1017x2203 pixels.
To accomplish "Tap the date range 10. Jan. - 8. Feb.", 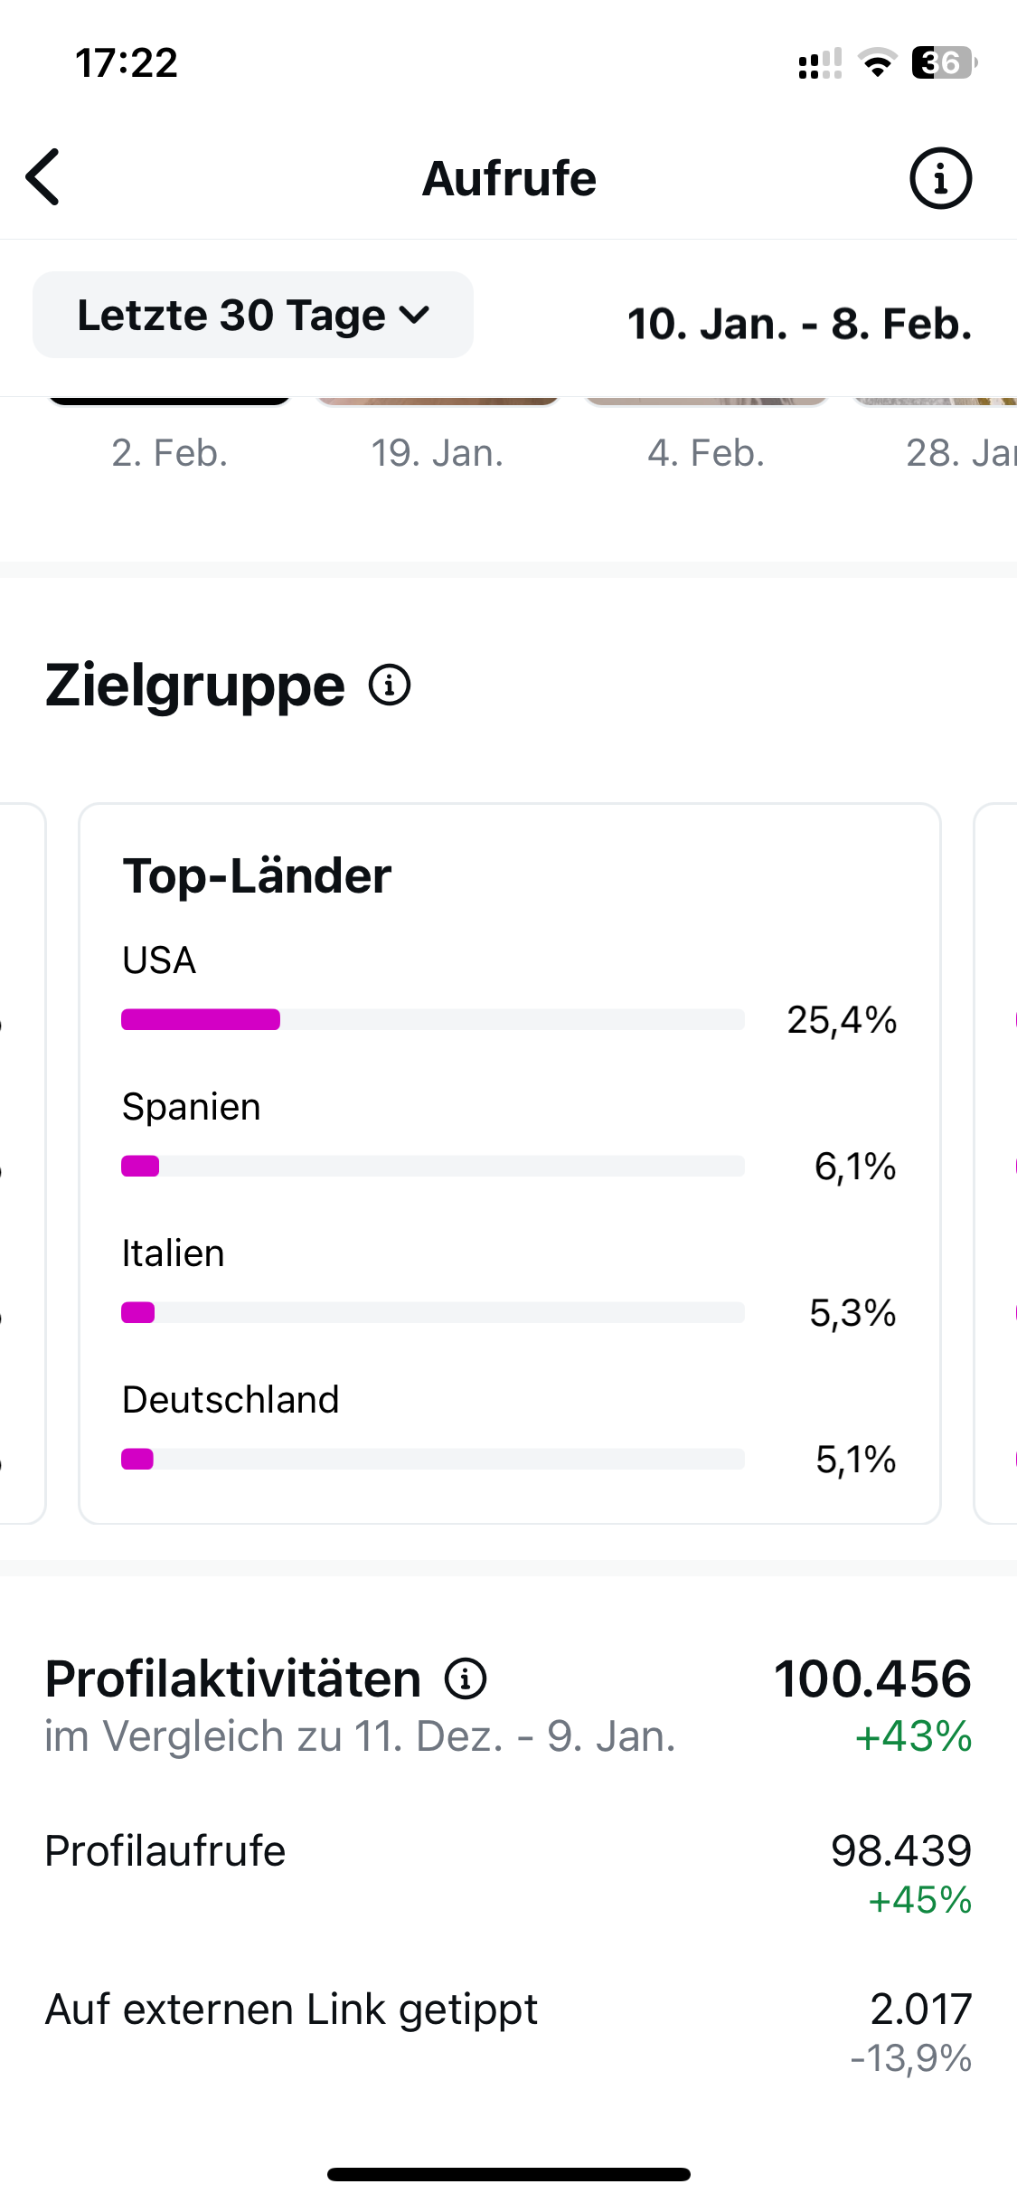I will (x=799, y=324).
